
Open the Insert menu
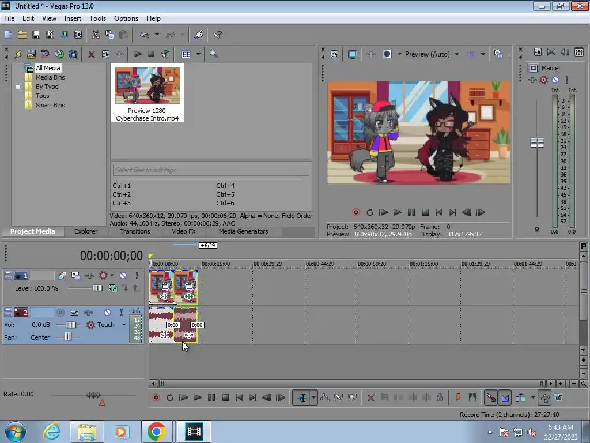[x=73, y=18]
